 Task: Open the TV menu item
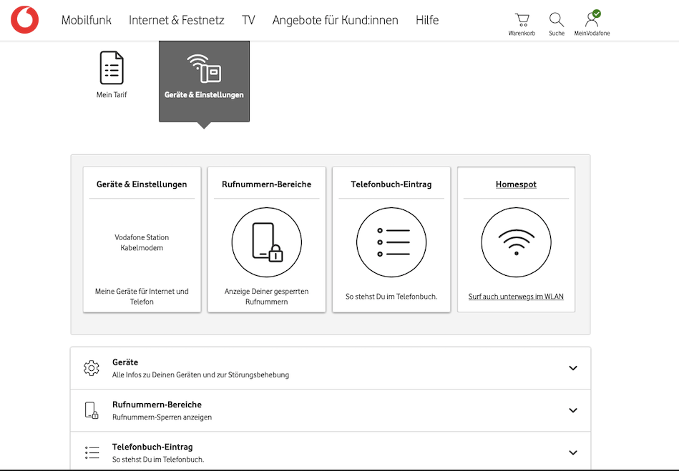[x=248, y=20]
